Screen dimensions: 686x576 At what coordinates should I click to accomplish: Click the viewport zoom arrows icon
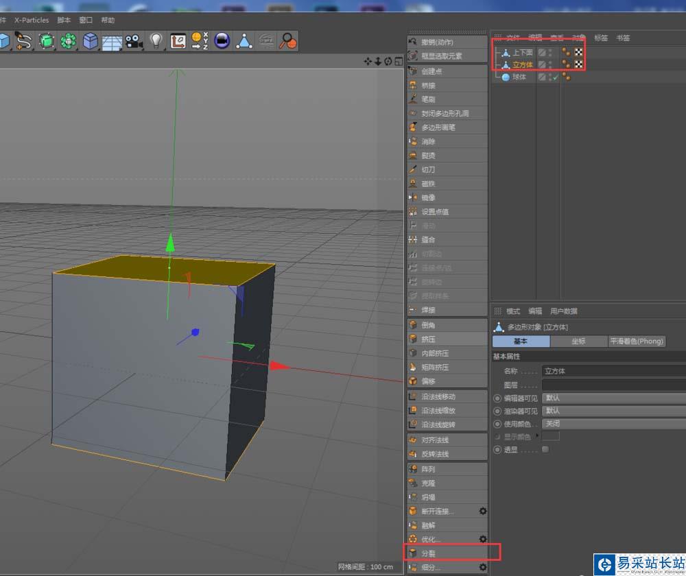tap(378, 61)
